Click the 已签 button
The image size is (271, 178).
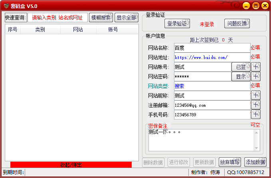pos(241,67)
